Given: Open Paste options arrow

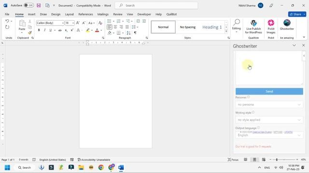Looking at the screenshot, I should pyautogui.click(x=22, y=32).
